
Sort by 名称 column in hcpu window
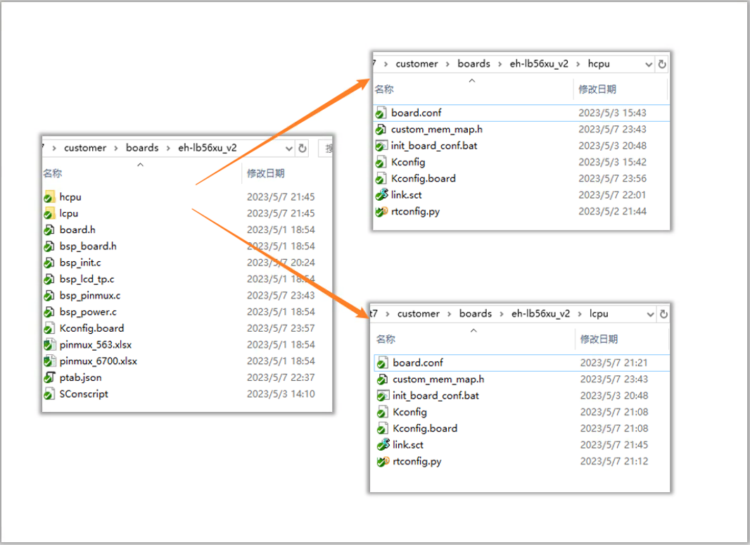384,89
